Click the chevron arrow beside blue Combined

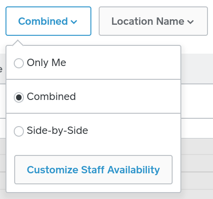74,22
